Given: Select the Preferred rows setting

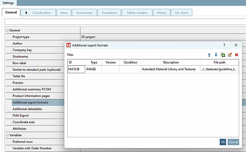Looking at the screenshot, I should click(x=35, y=142).
